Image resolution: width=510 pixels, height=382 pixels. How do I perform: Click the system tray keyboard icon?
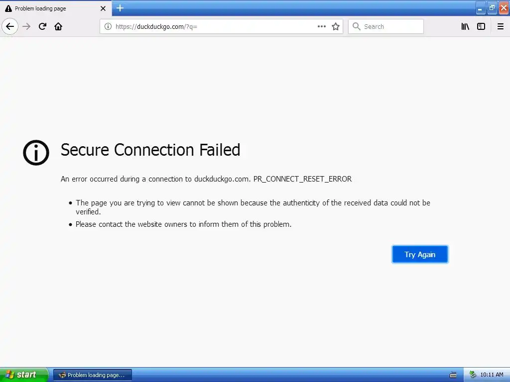pyautogui.click(x=453, y=375)
